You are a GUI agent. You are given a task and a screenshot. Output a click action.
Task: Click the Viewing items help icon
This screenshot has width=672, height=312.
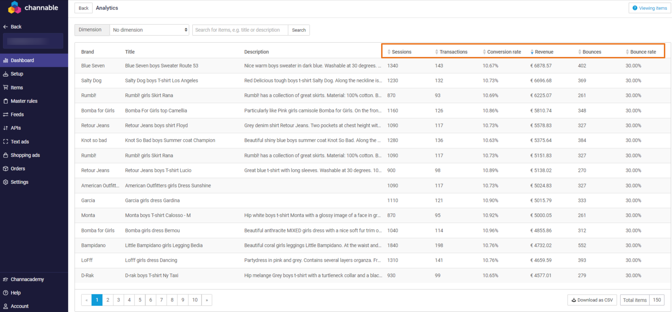pyautogui.click(x=635, y=8)
